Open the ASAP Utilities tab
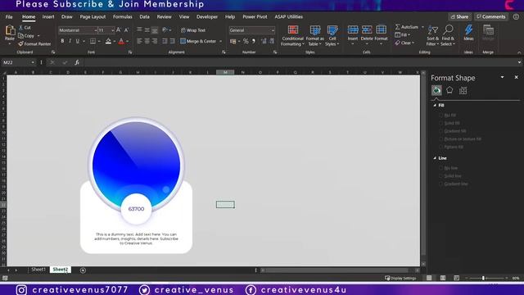 tap(289, 16)
